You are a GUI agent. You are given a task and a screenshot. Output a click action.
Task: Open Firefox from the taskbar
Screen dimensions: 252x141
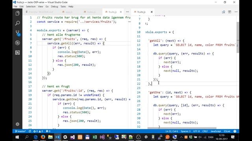coord(43,137)
